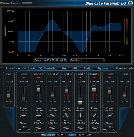This screenshot has height=137, width=134.
Task: Click the Pre -1.0 dB gain value
Action: point(9,82)
